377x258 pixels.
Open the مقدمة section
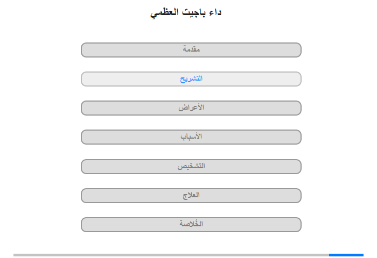[x=191, y=50]
